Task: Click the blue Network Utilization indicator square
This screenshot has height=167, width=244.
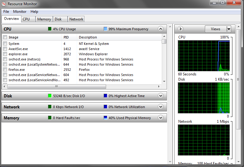Action: click(x=105, y=107)
